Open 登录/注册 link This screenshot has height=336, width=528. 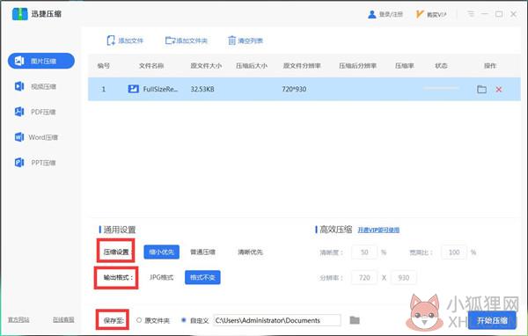pyautogui.click(x=391, y=14)
